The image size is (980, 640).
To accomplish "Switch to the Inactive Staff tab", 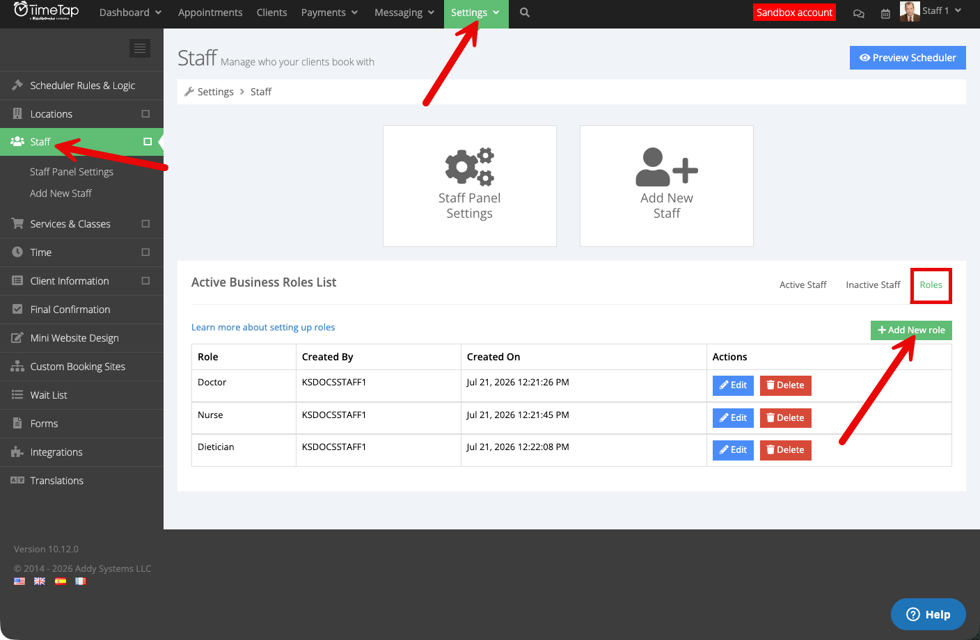I will [x=873, y=285].
